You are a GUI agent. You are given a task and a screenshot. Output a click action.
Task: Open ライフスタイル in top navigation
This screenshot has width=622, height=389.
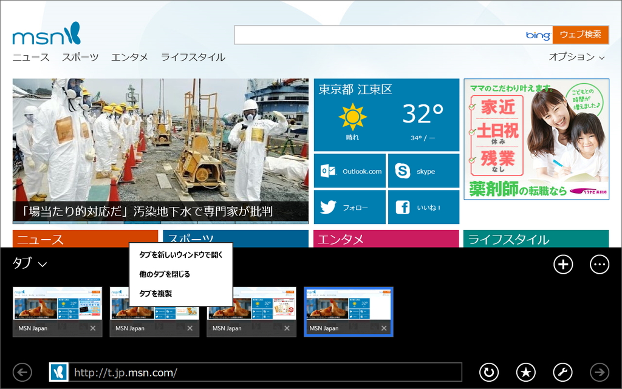[193, 58]
